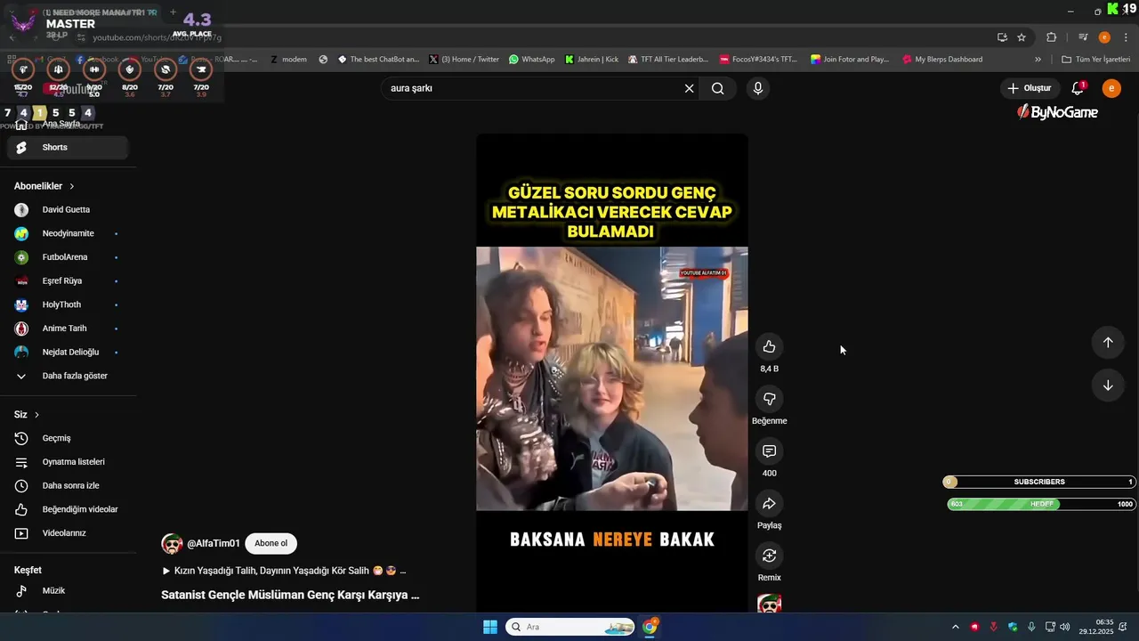Subscribe with Abone ol button
Screen dimensions: 1139x641
(x=271, y=544)
